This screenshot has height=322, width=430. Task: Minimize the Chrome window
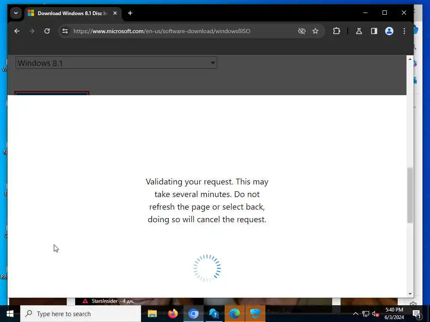pos(365,13)
